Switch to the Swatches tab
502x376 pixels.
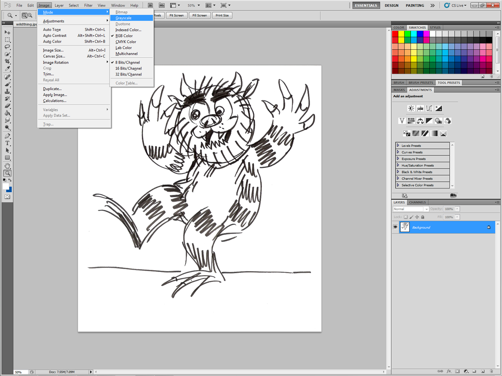(x=417, y=28)
